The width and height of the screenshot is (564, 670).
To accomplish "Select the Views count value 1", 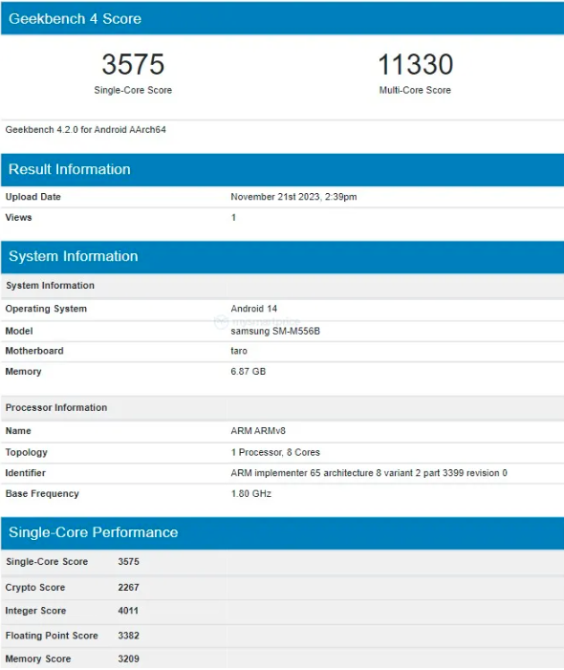I will [233, 218].
